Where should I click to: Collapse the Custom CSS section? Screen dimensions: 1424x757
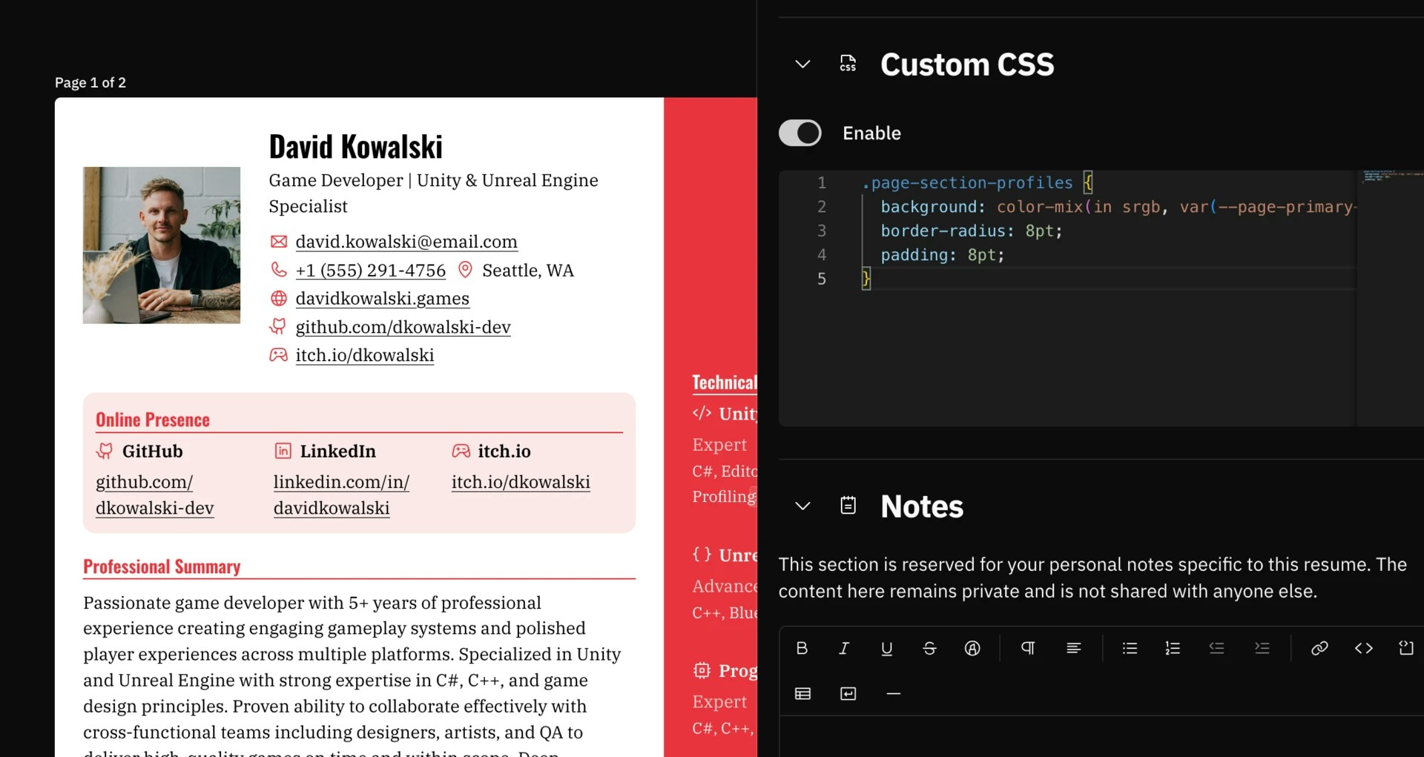(x=803, y=64)
